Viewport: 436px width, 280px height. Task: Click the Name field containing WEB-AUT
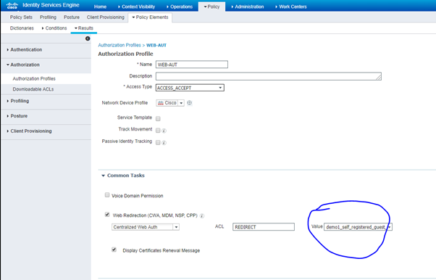192,65
